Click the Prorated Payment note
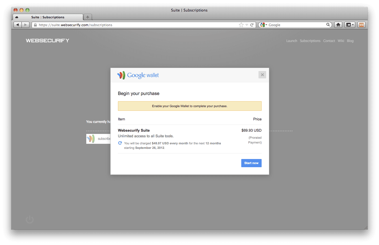This screenshot has height=245, width=379. point(255,140)
